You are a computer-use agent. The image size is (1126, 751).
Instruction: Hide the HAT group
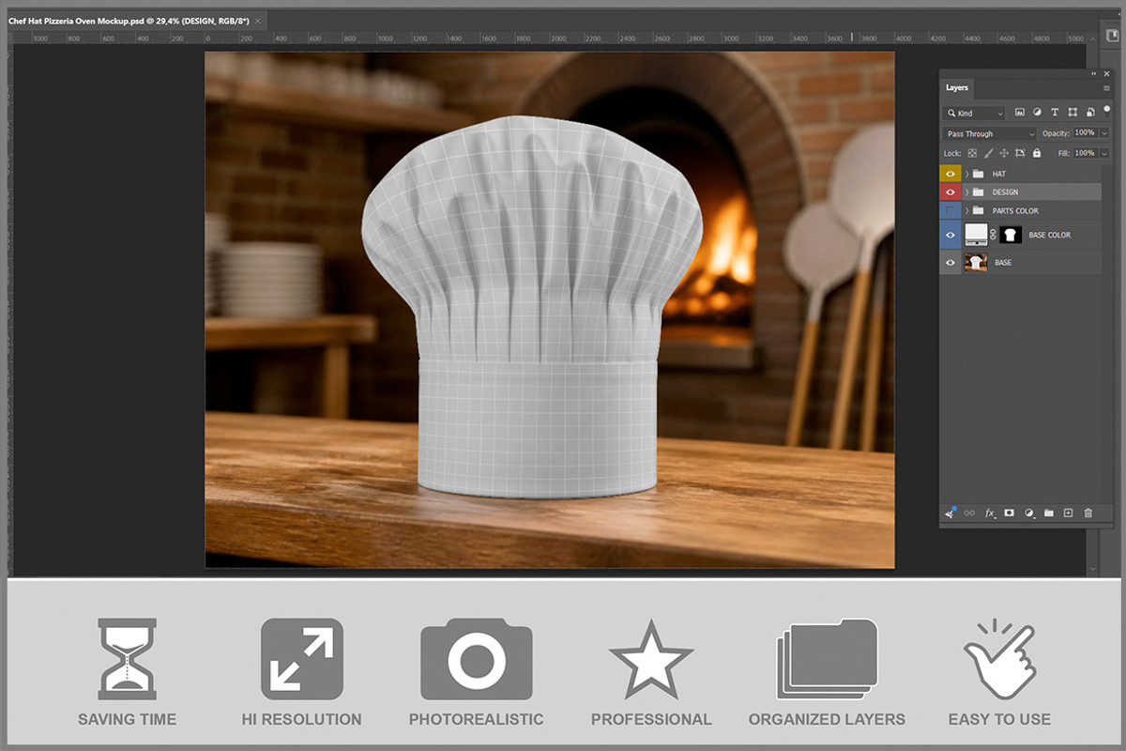(x=951, y=174)
